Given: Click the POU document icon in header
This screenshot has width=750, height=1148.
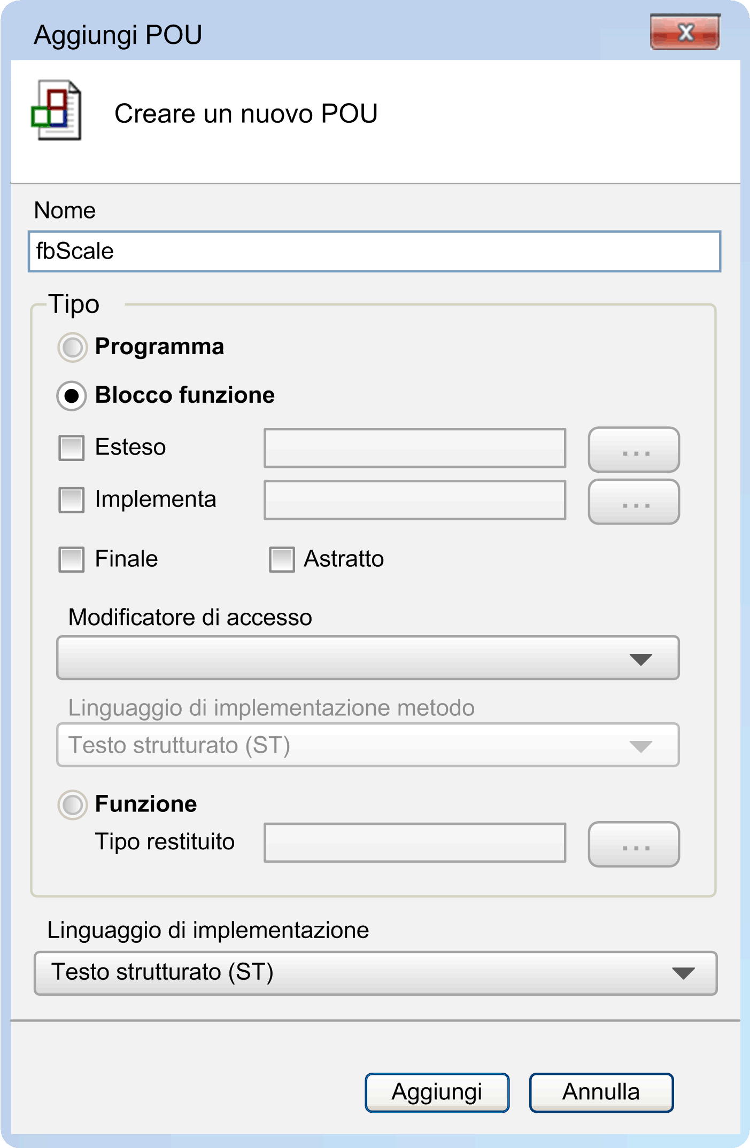Looking at the screenshot, I should [x=57, y=111].
